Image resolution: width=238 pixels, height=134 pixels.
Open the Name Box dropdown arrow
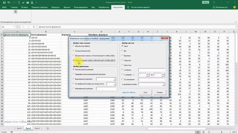pos(14,27)
